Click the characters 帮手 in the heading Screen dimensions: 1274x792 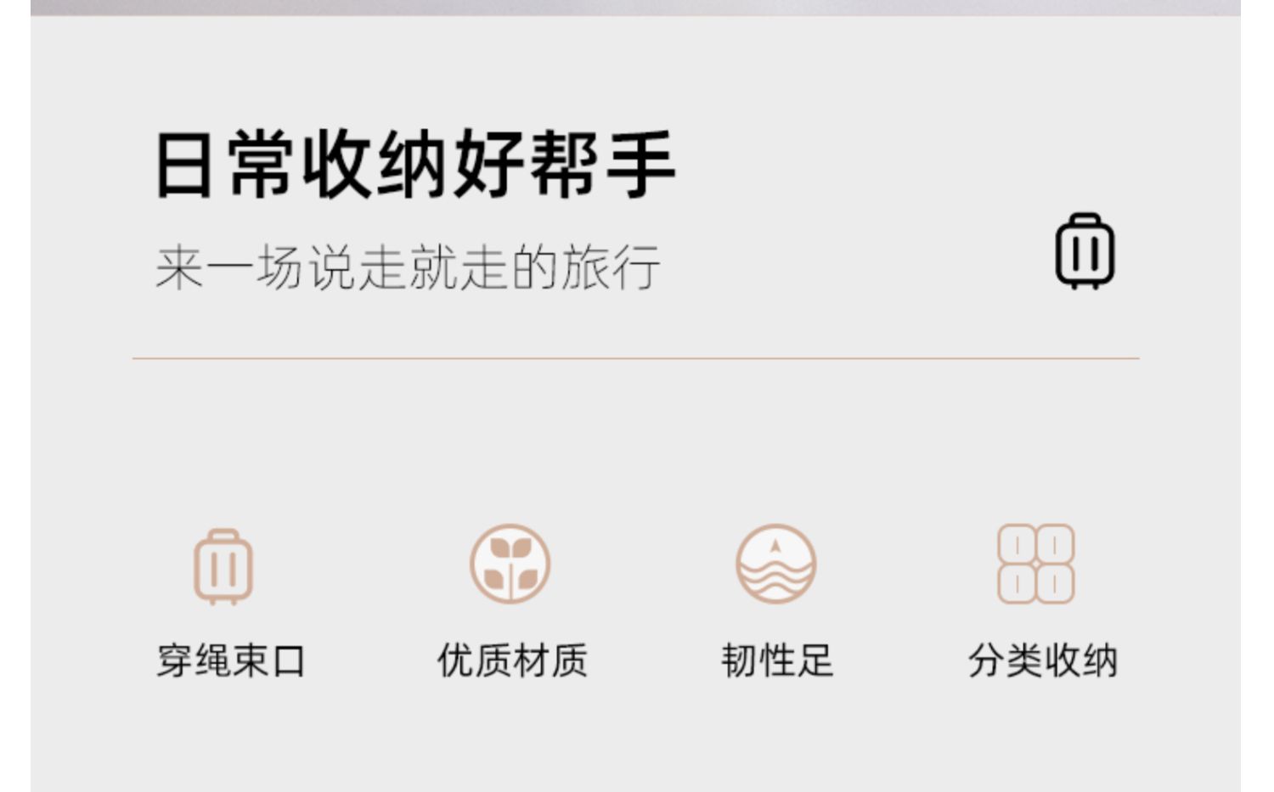click(x=602, y=165)
